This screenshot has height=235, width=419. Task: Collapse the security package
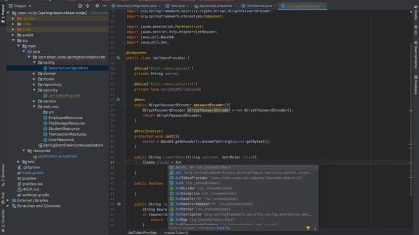click(34, 90)
